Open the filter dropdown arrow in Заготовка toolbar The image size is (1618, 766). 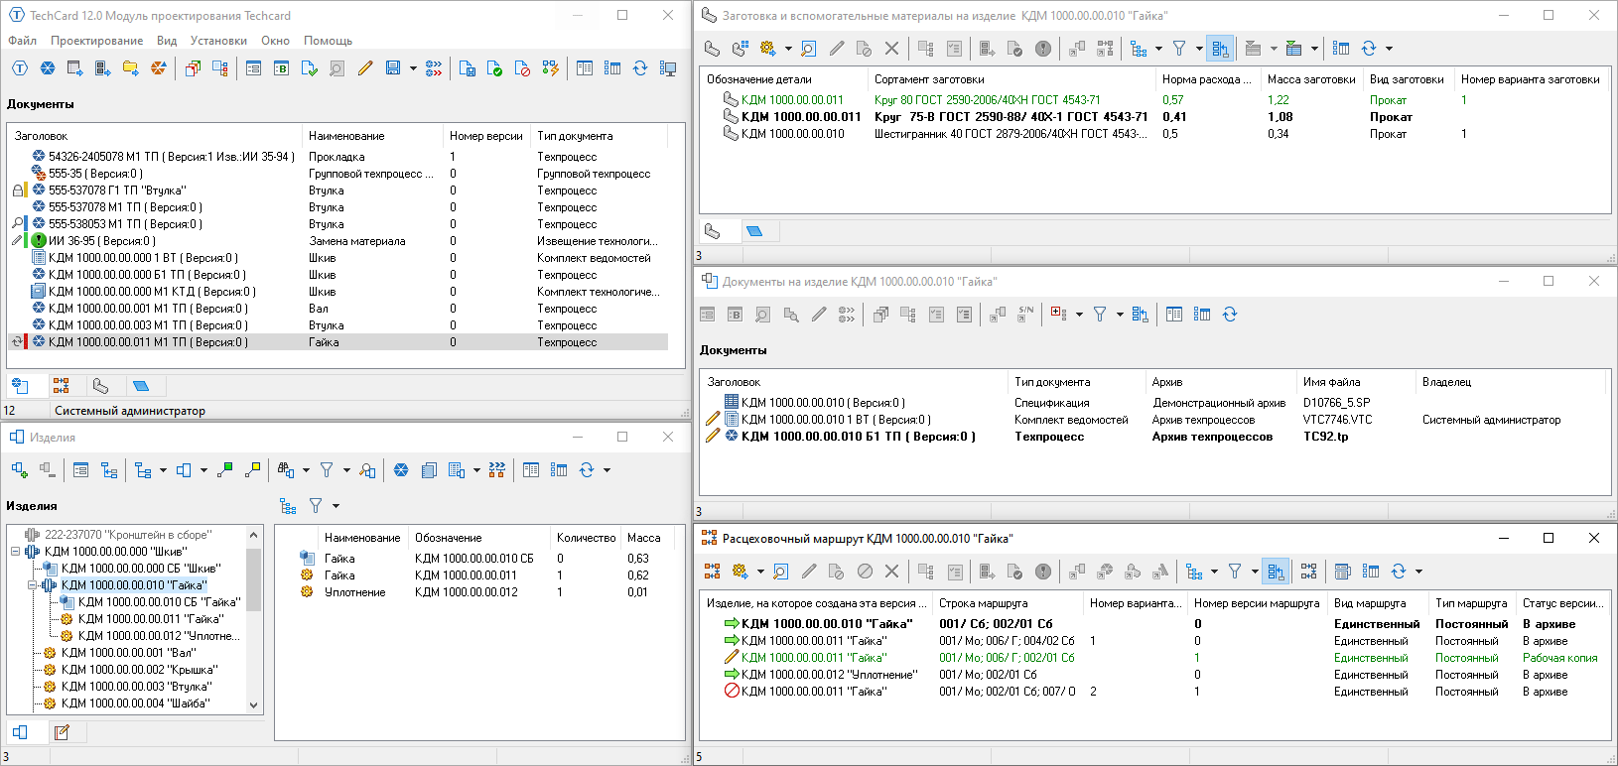[x=1199, y=49]
